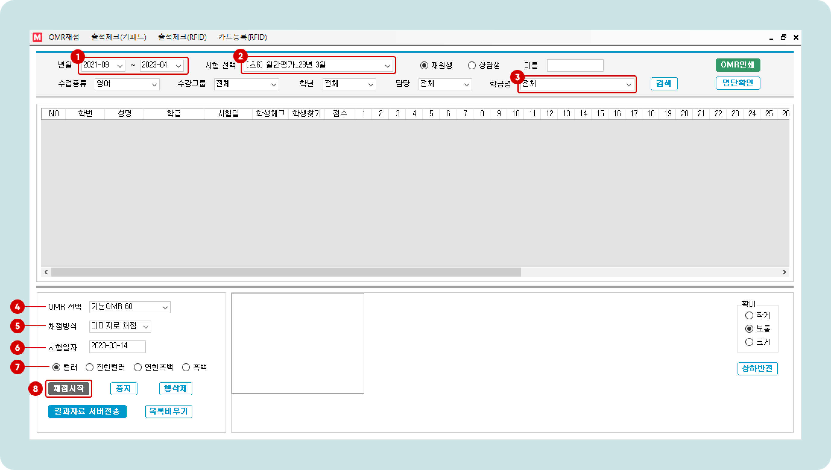Viewport: 831px width, 470px height.
Task: Click the horizontal scrollbar thumb of the table
Action: pyautogui.click(x=286, y=272)
